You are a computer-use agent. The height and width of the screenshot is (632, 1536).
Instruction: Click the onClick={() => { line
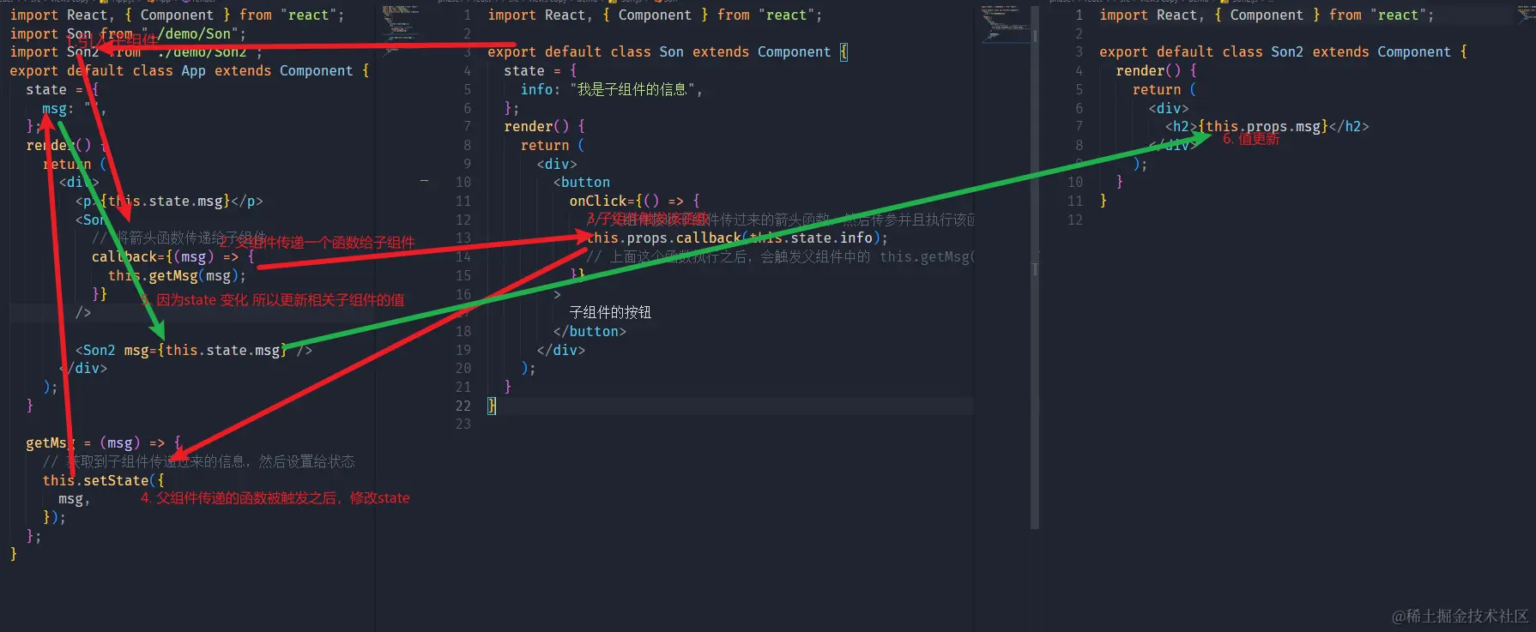pyautogui.click(x=635, y=201)
